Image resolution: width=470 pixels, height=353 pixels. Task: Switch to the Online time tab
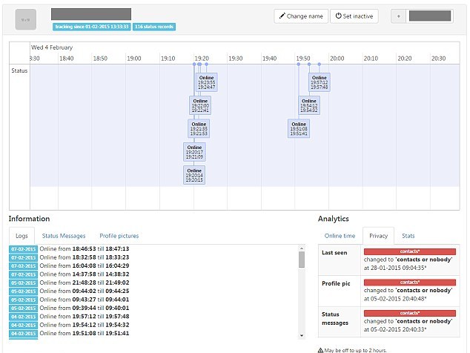pyautogui.click(x=340, y=236)
